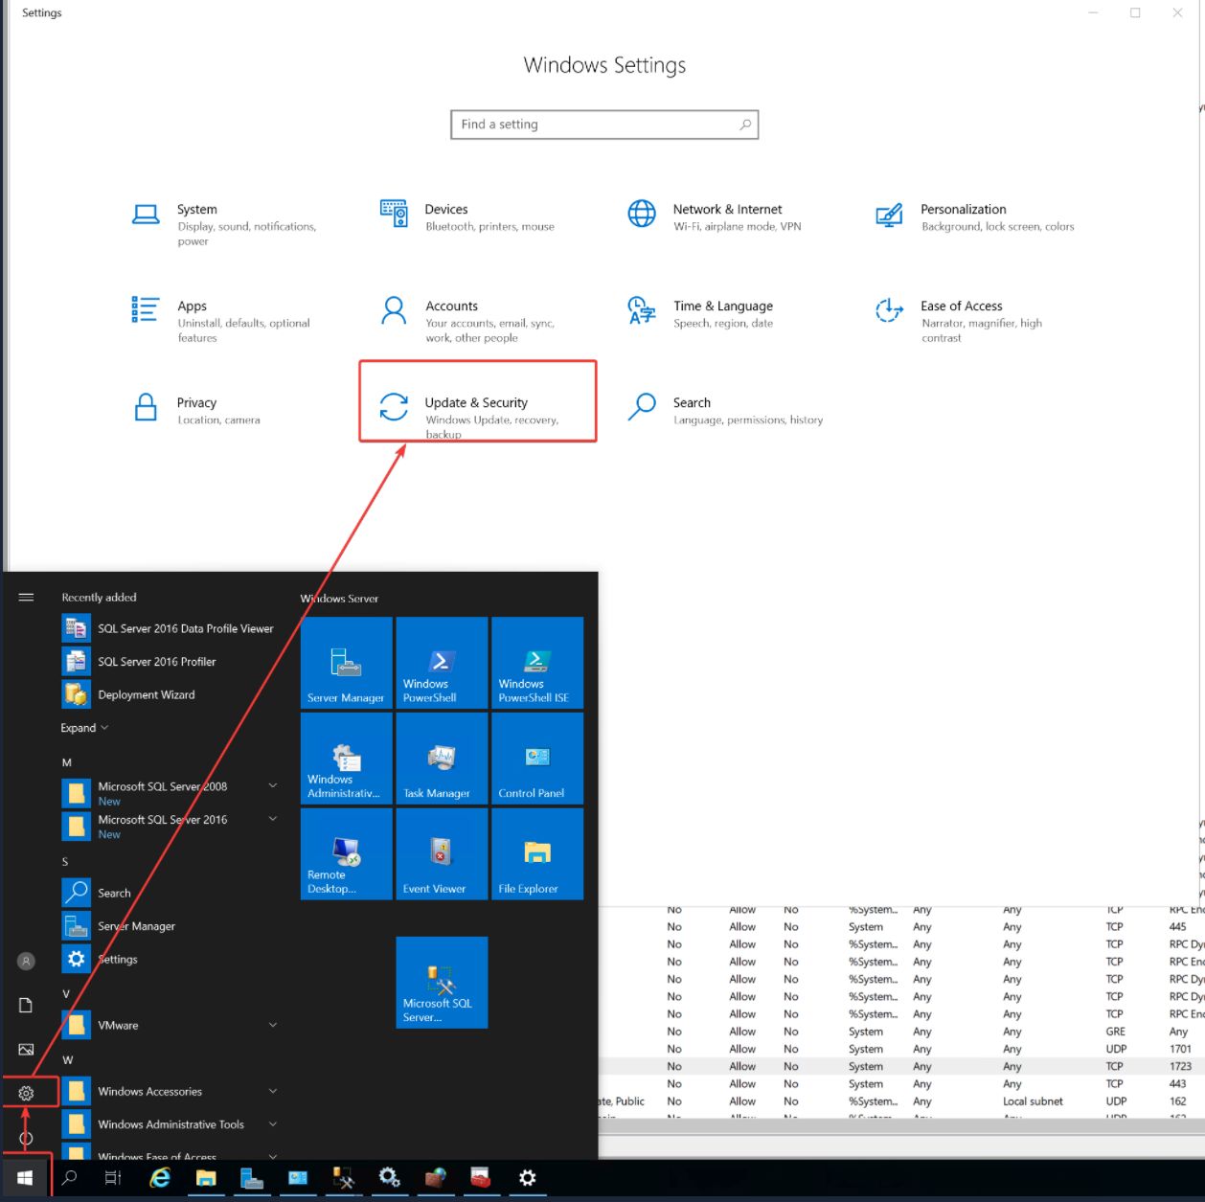Open the File Explorer tile

(x=537, y=854)
